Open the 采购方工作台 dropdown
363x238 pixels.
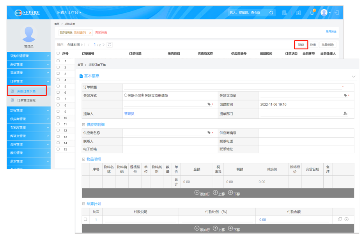point(69,13)
